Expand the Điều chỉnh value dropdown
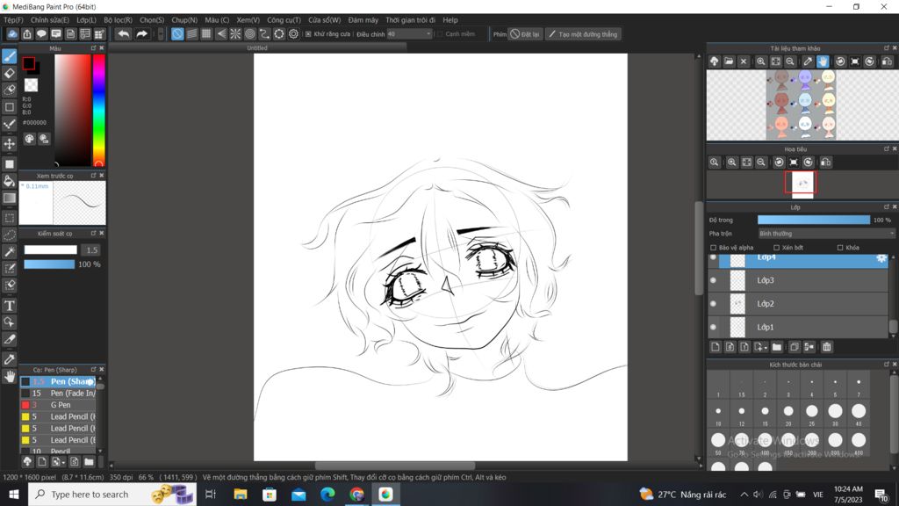The width and height of the screenshot is (899, 506). tap(428, 34)
